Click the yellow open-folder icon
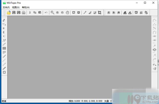Viewport: 159px width, 104px height. pyautogui.click(x=9, y=12)
